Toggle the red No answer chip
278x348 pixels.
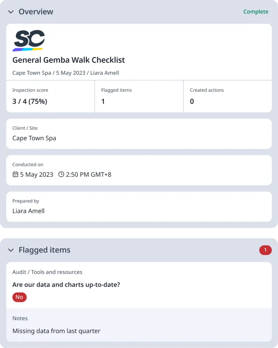click(19, 297)
